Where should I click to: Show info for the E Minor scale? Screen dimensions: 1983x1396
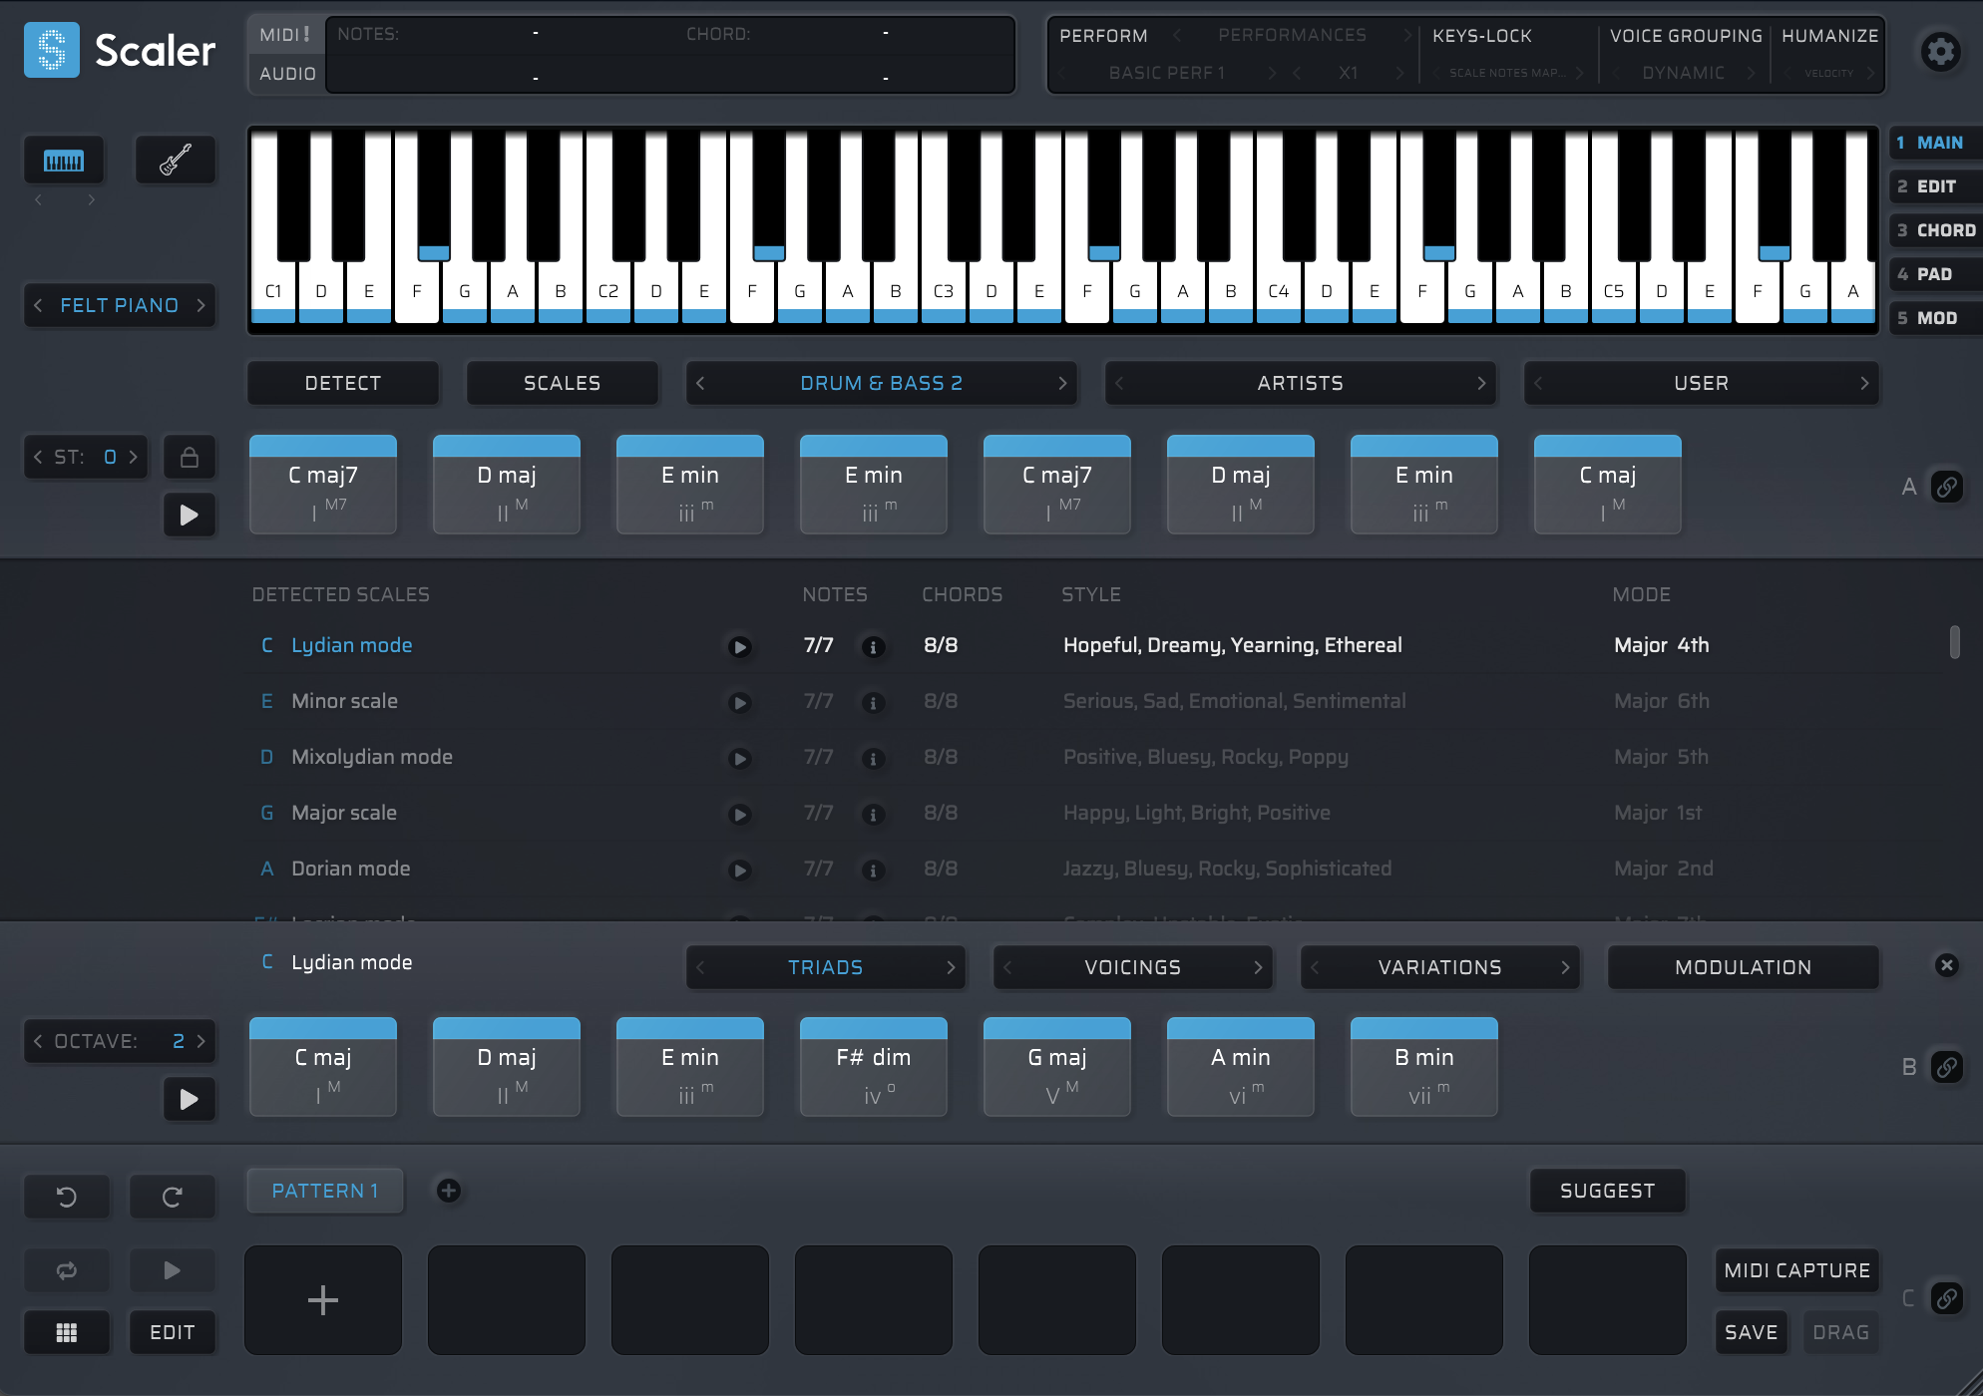coord(873,703)
